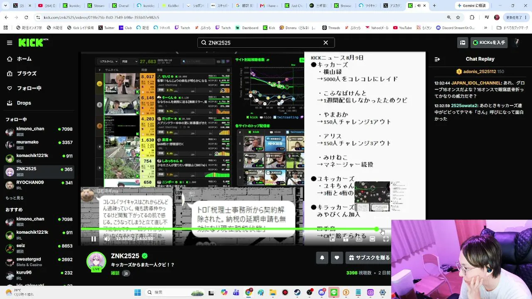Open Discord from the taskbar
The height and width of the screenshot is (299, 532).
tap(322, 292)
